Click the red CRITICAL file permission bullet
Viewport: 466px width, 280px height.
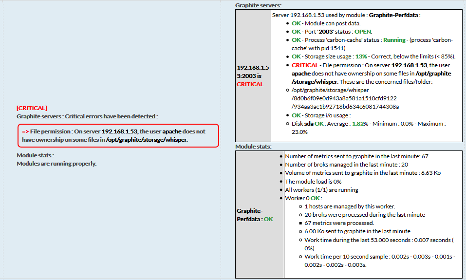point(305,65)
